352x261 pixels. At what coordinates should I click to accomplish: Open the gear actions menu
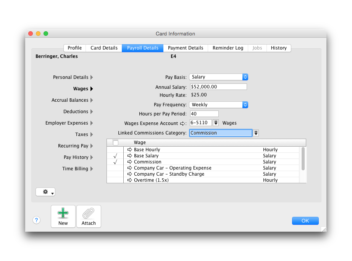tap(45, 192)
